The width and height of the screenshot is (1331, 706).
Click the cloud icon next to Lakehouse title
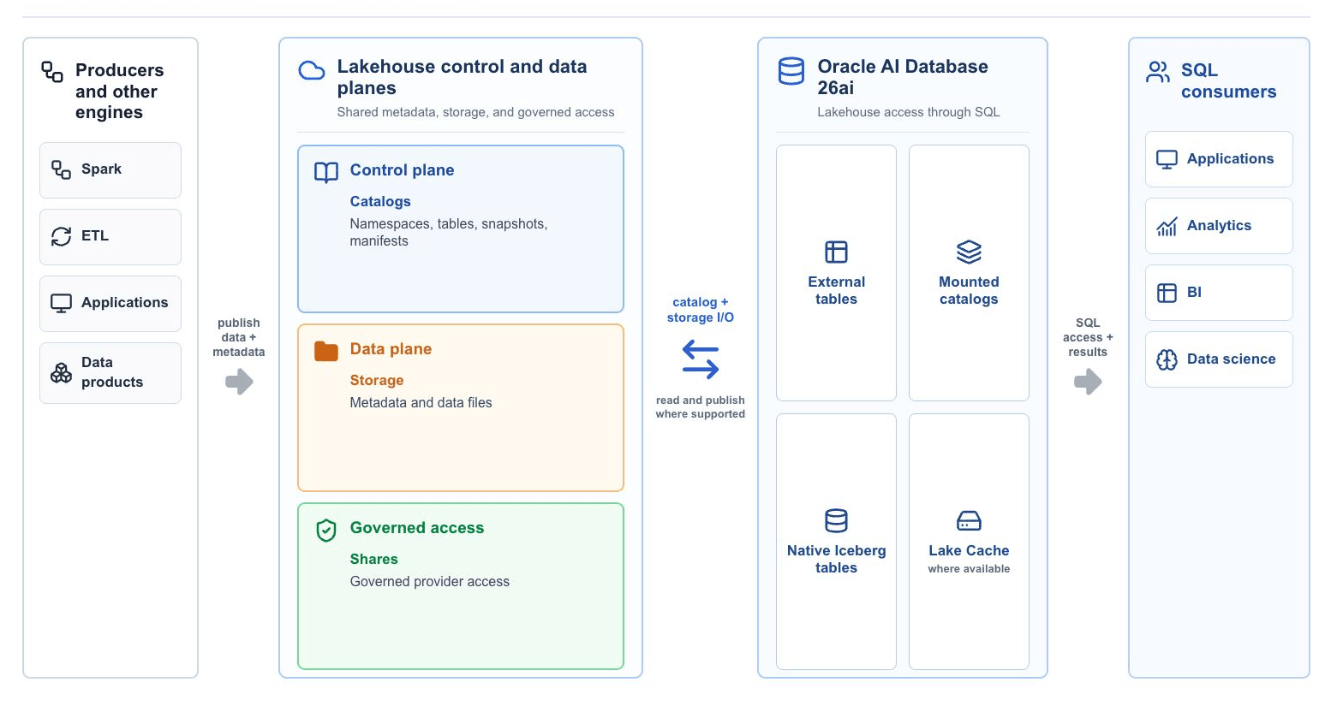(312, 70)
